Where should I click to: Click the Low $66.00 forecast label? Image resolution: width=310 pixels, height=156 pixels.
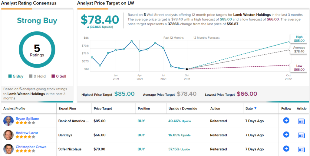pyautogui.click(x=299, y=68)
